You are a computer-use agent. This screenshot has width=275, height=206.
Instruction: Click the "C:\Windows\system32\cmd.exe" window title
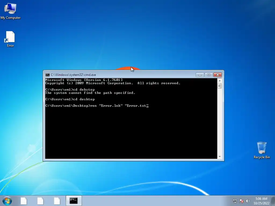point(73,75)
